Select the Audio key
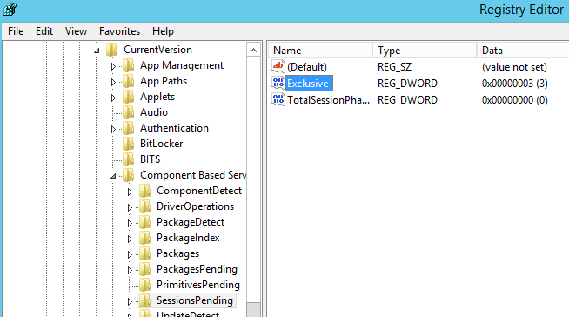569x317 pixels. (x=154, y=112)
